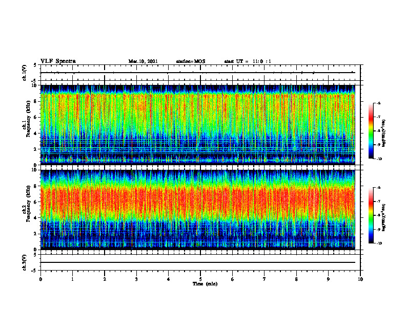Click the 'Time (min)' axis label
This screenshot has height=313, width=406.
click(x=205, y=284)
